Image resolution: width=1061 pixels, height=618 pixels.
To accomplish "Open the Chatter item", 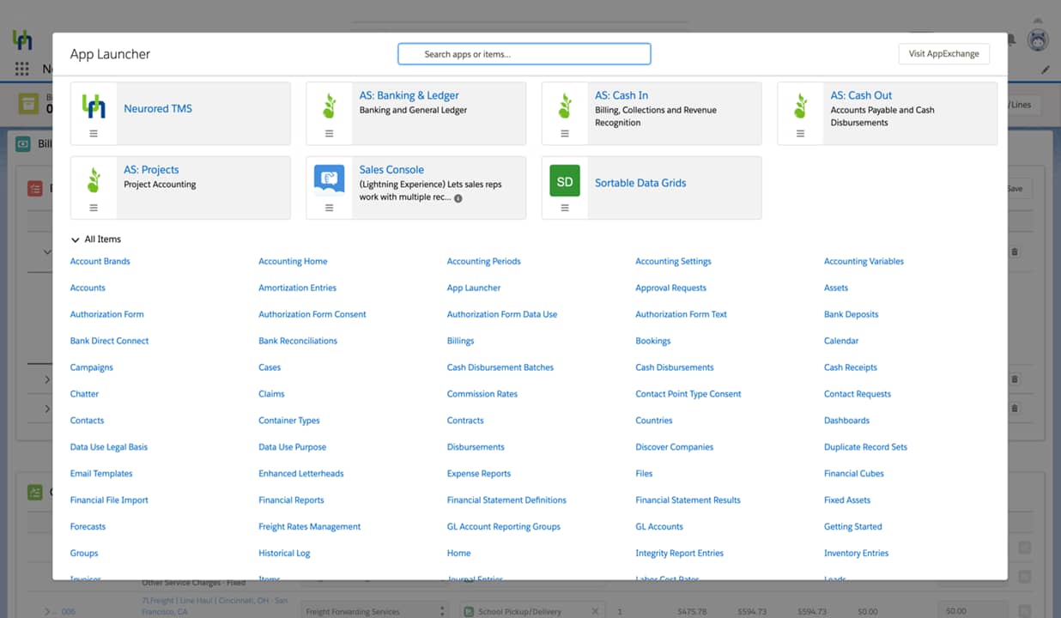I will click(x=84, y=395).
